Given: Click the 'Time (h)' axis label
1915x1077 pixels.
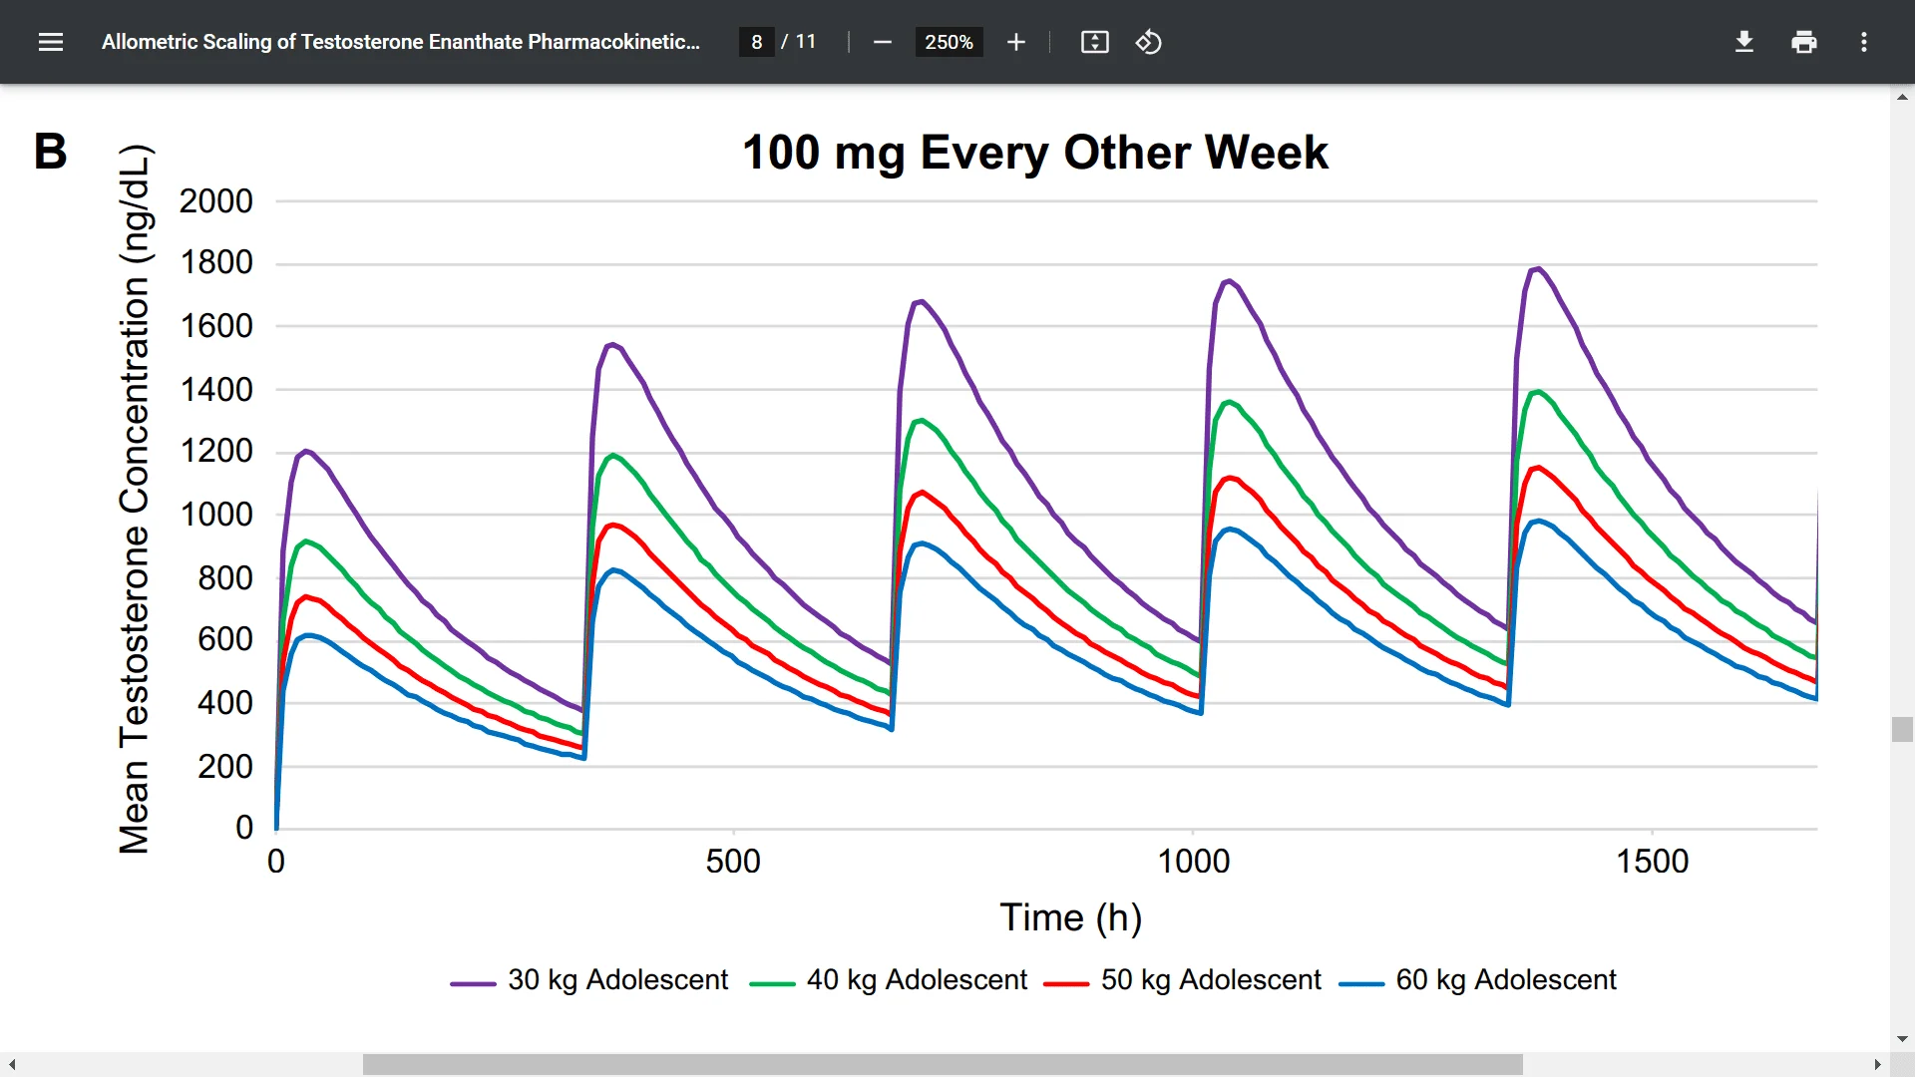Looking at the screenshot, I should tap(1071, 917).
